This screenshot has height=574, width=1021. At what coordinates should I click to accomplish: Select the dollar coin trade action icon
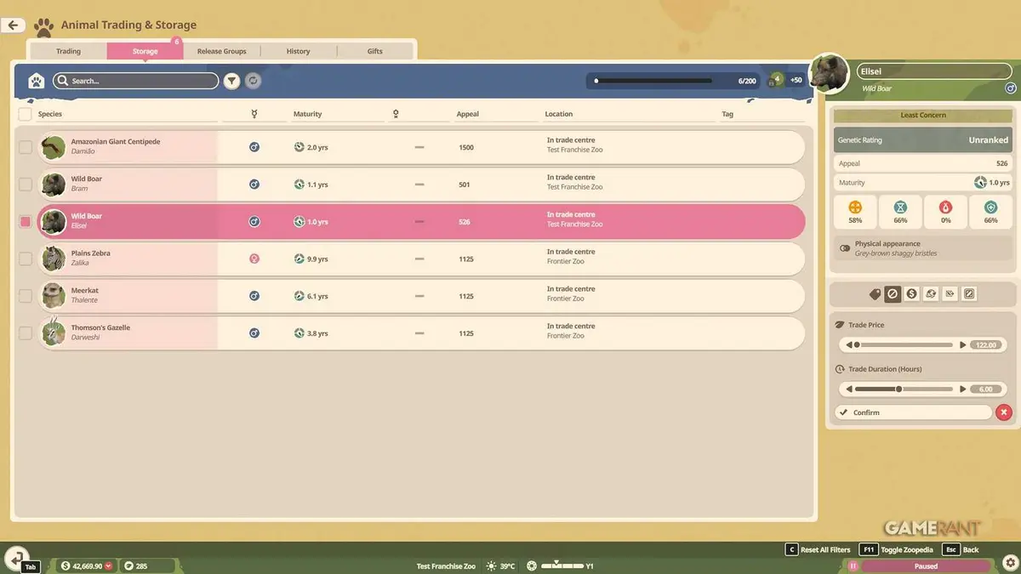coord(912,294)
